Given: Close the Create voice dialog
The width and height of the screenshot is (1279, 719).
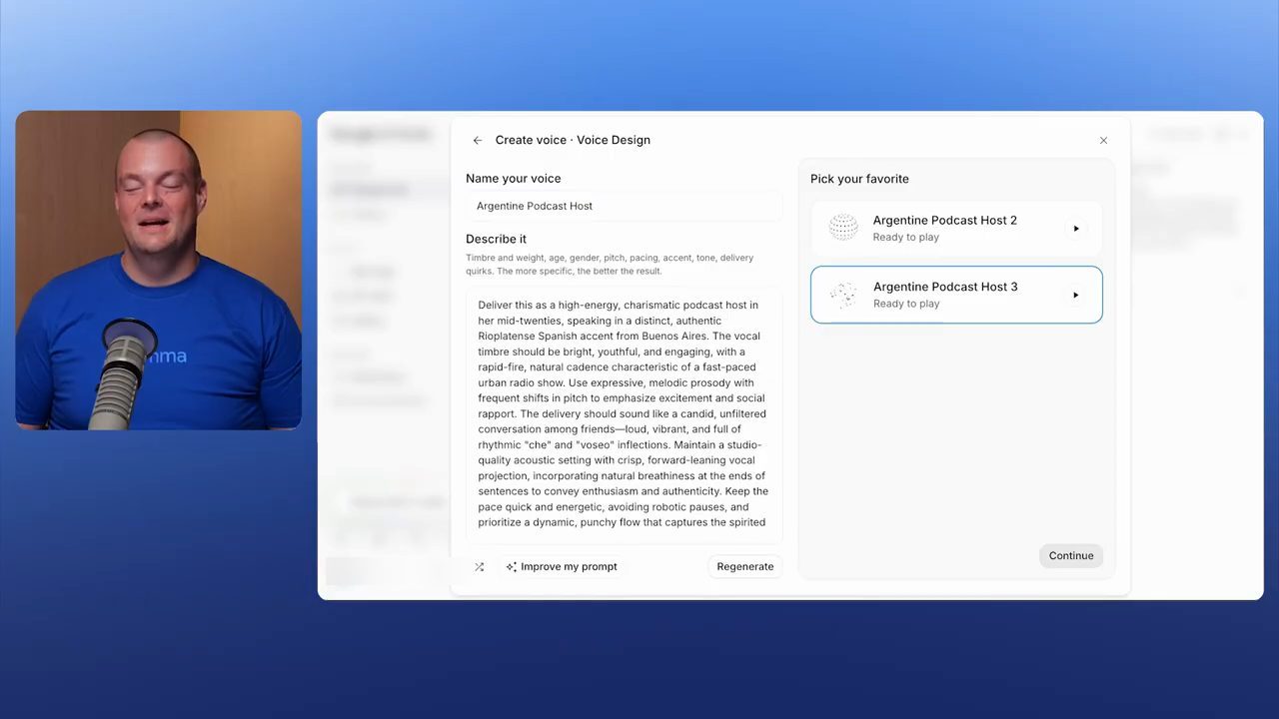Looking at the screenshot, I should click(1103, 141).
